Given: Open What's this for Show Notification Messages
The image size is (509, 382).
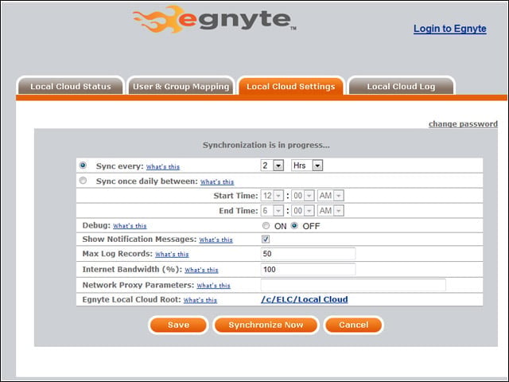Looking at the screenshot, I should pyautogui.click(x=216, y=240).
